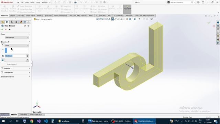Open the From Sketch Plane dropdown
The width and height of the screenshot is (220, 124).
[17, 38]
